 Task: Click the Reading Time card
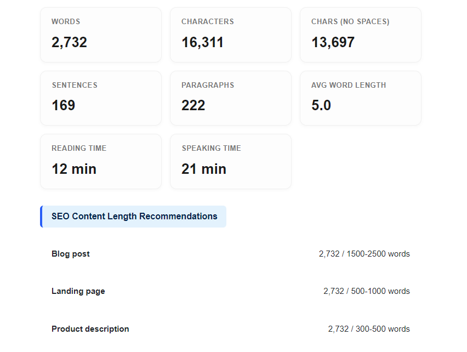click(x=101, y=161)
